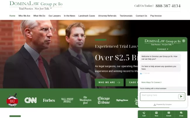Screen dimensions: 190x118
Task: Click the Chicago Tribune logo
Action: pyautogui.click(x=103, y=100)
